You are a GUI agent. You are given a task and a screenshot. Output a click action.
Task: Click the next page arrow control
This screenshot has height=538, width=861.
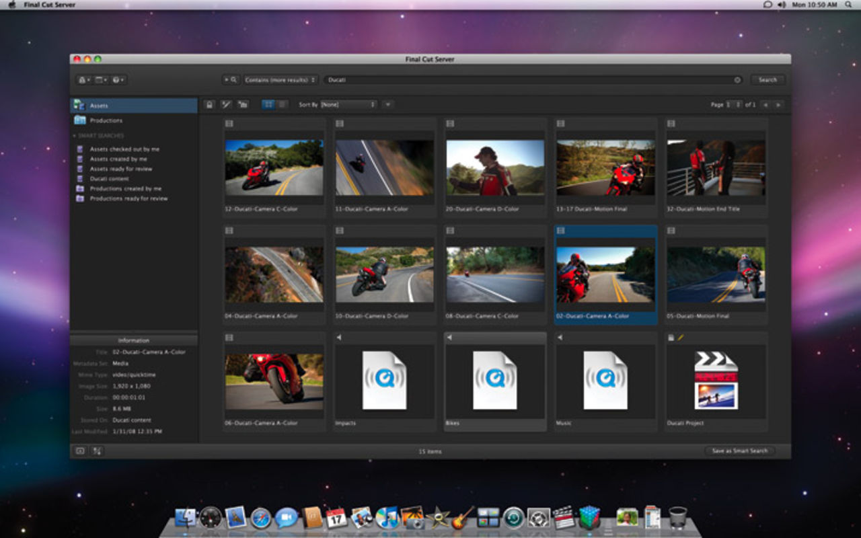point(778,105)
